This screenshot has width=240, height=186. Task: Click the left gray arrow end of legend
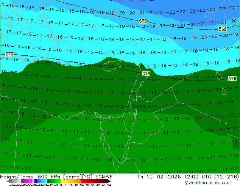pos(9,181)
